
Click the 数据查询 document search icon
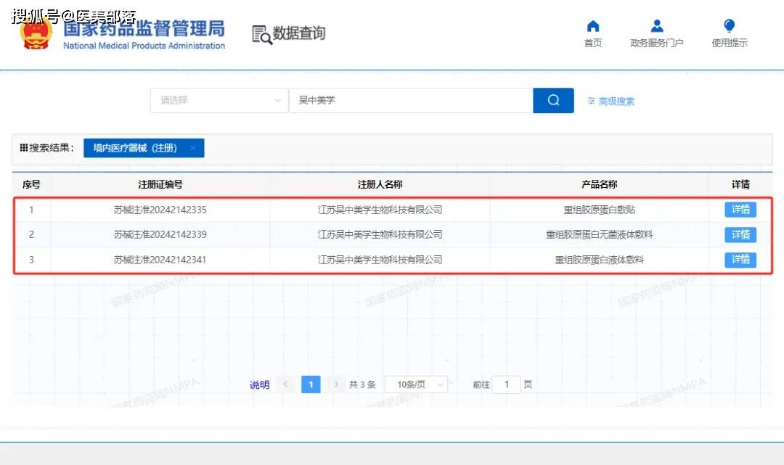point(262,35)
